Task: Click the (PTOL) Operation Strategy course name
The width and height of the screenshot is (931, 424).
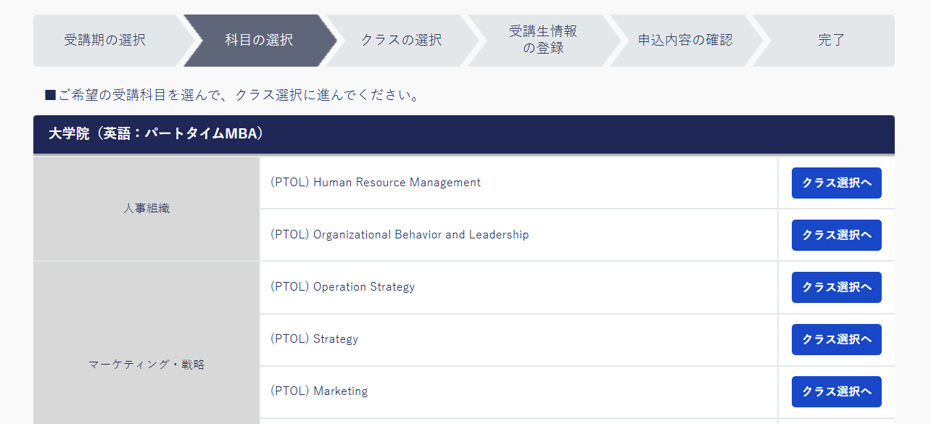Action: tap(342, 287)
